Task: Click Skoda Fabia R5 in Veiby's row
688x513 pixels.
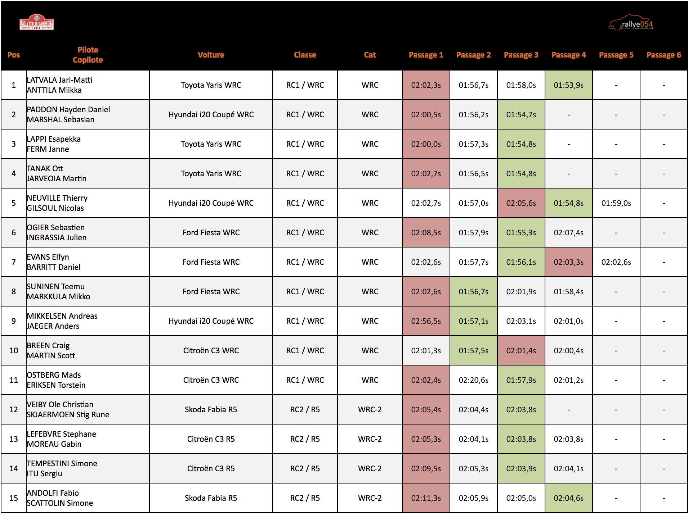Action: coord(211,410)
